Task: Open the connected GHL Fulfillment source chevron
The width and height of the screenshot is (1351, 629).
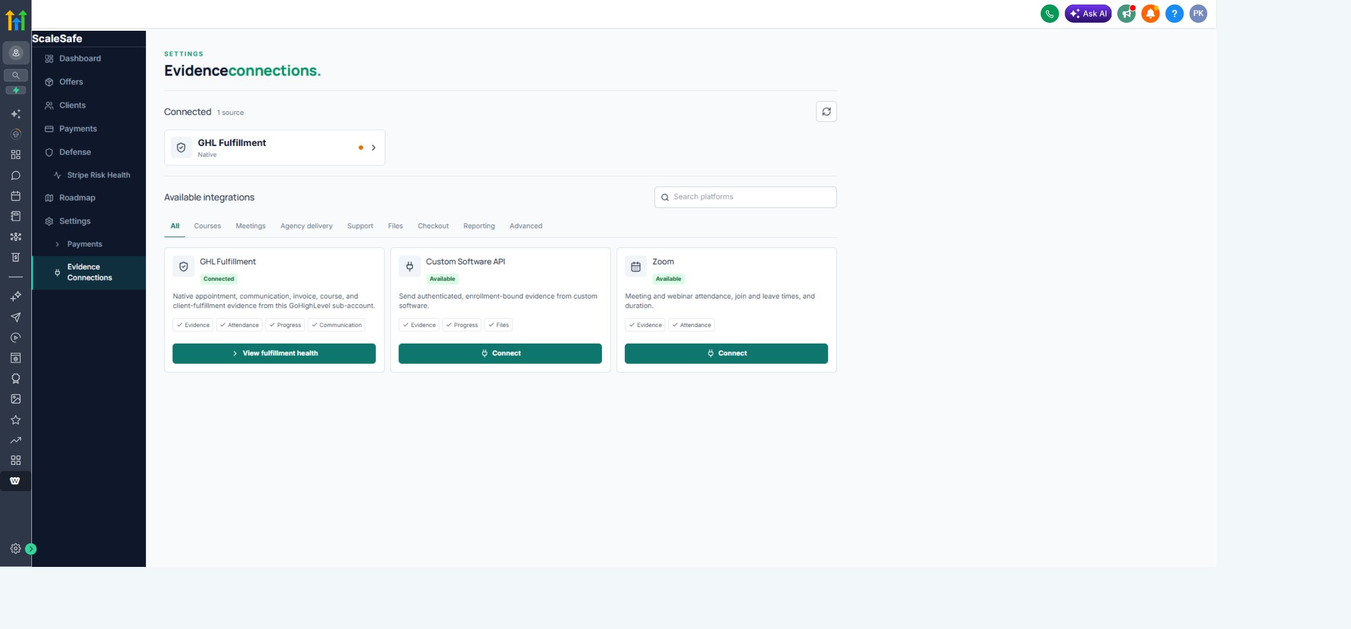Action: tap(373, 148)
